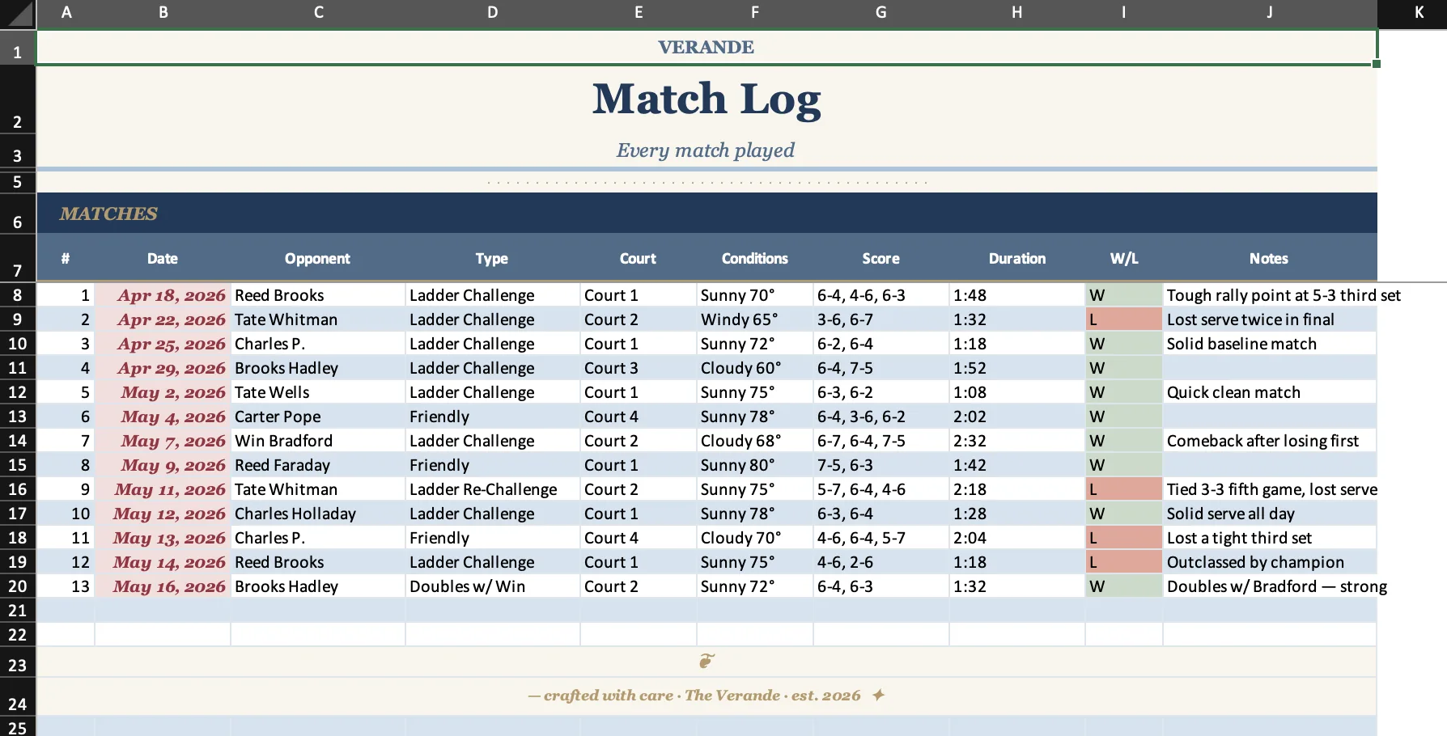Click the Opponent column header

click(x=317, y=259)
